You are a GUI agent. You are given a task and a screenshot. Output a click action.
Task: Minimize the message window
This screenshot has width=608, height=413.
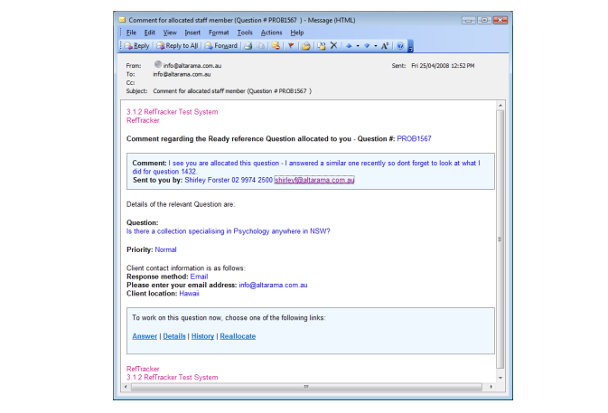tap(468, 20)
